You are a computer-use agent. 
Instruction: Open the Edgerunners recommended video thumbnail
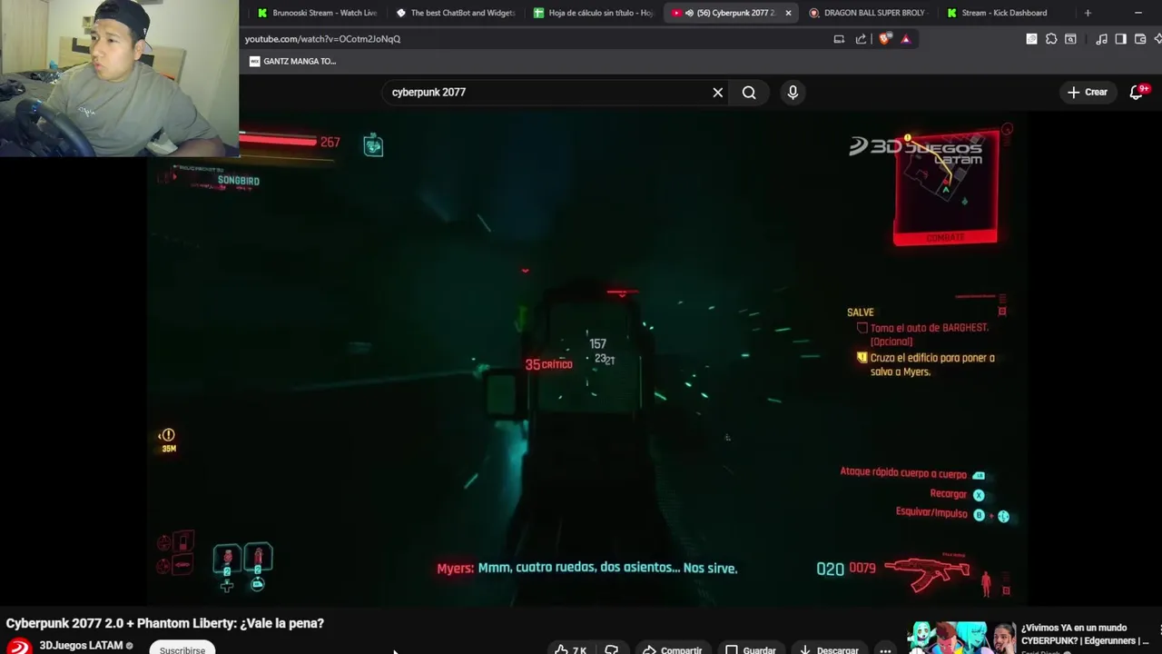tap(961, 638)
